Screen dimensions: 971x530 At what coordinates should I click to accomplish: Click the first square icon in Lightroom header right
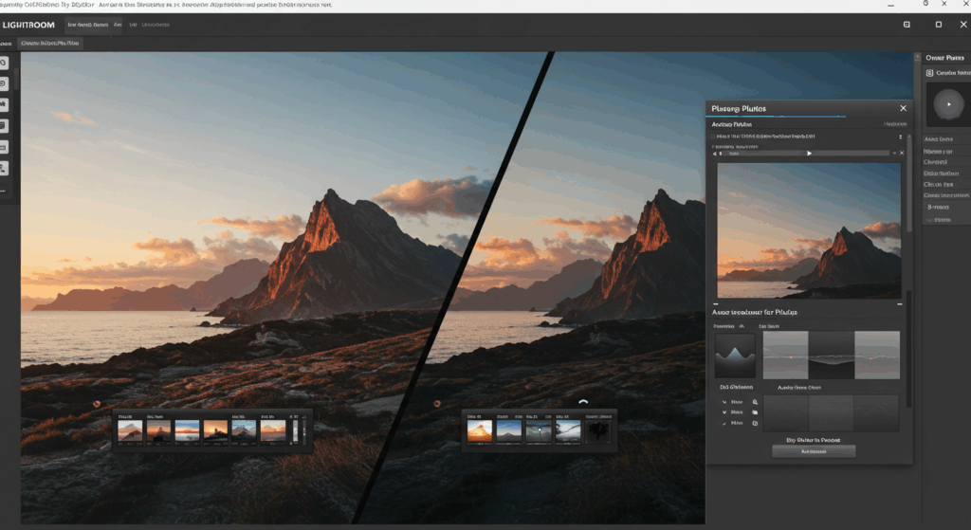[907, 25]
